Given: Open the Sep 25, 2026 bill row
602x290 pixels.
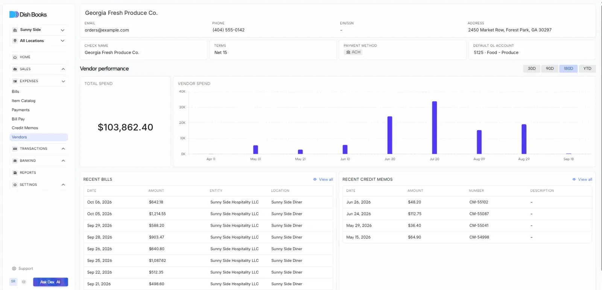Looking at the screenshot, I should 208,260.
